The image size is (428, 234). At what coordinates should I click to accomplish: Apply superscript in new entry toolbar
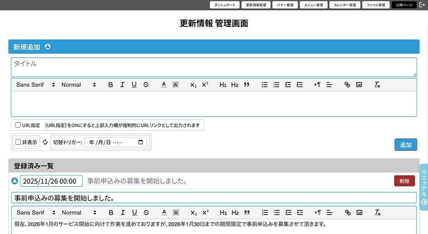pyautogui.click(x=205, y=85)
